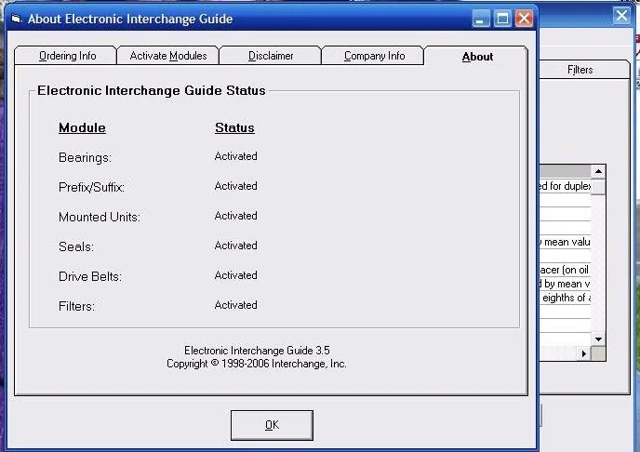Screen dimensions: 640x452
Task: Click the vertical scrollbar thumb in background list
Action: [x=598, y=187]
